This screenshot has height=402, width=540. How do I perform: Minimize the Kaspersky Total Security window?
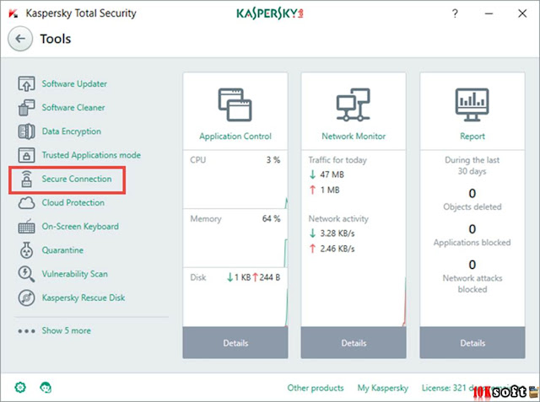(x=489, y=13)
